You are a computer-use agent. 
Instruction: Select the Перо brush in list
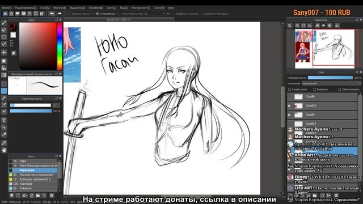pyautogui.click(x=33, y=161)
